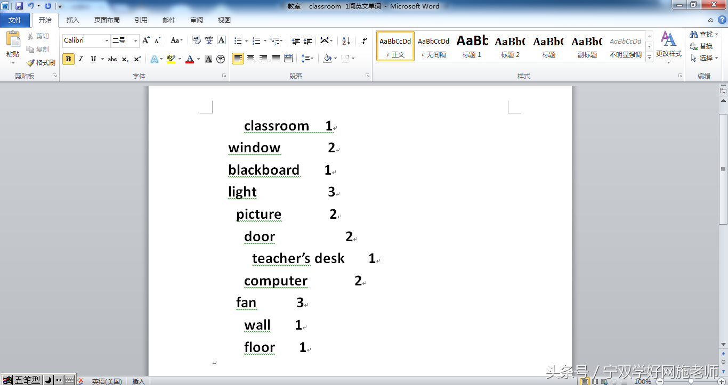Image resolution: width=728 pixels, height=385 pixels.
Task: Increase paragraph indent
Action: point(308,40)
